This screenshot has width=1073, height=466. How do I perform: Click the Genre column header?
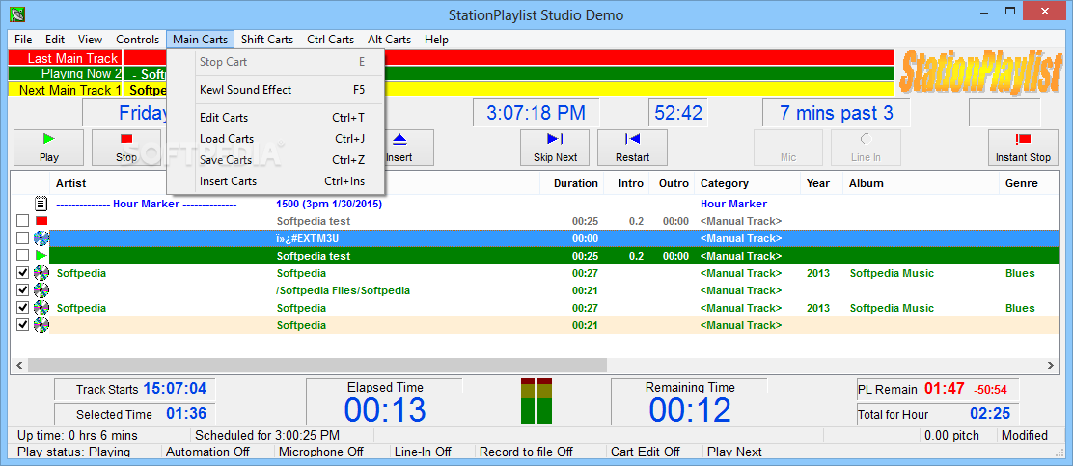click(1029, 183)
